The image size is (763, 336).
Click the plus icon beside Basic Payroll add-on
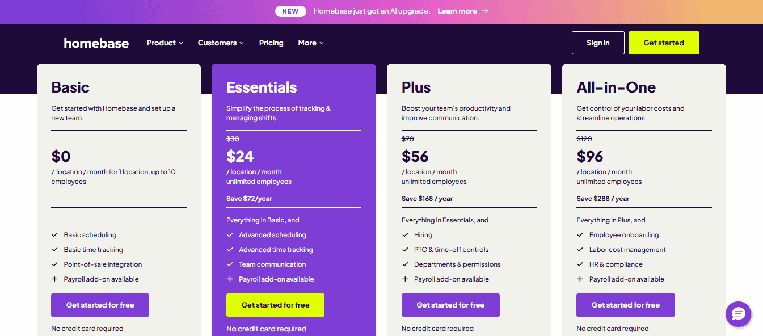(x=55, y=279)
